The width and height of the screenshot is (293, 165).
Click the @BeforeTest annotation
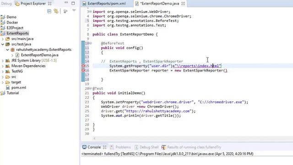point(113,44)
